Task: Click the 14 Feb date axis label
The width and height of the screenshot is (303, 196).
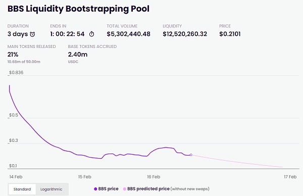Action: (x=16, y=177)
